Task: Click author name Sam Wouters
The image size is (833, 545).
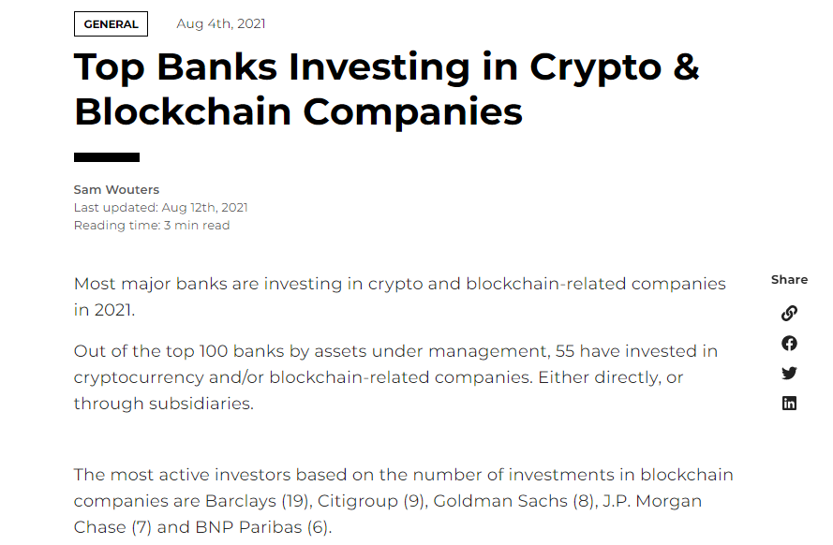Action: point(116,189)
